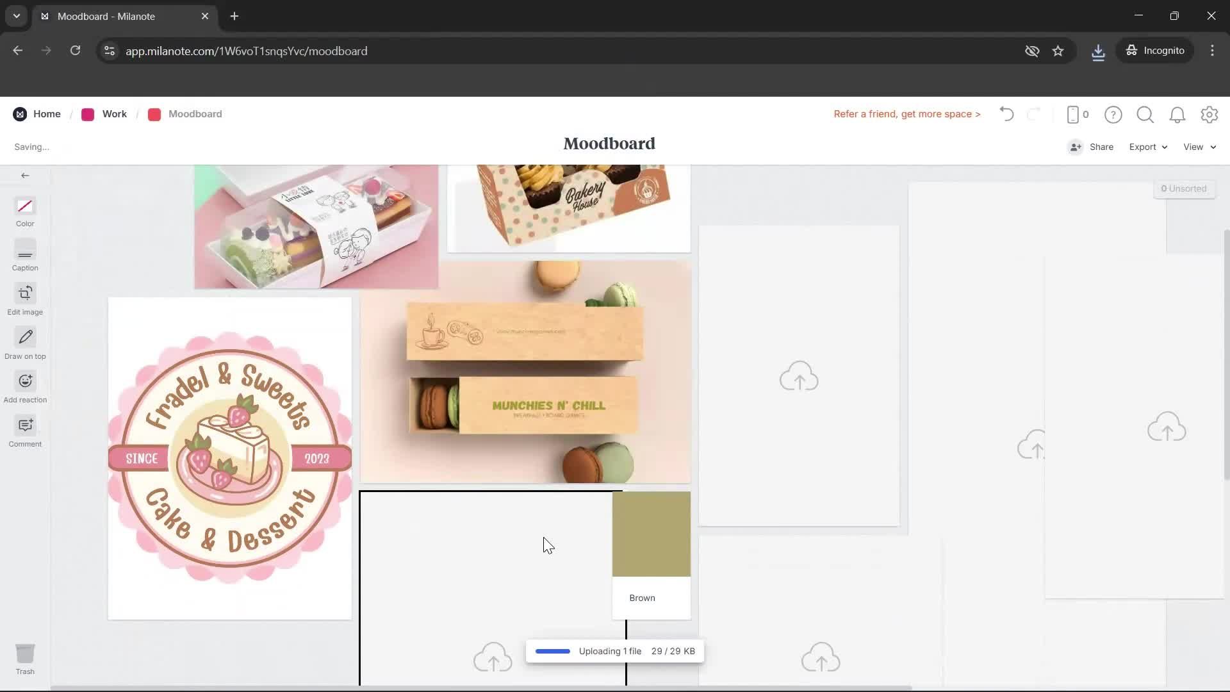The image size is (1230, 692).
Task: Open board settings gear
Action: pos(1209,114)
